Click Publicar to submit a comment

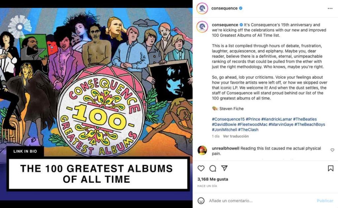(x=324, y=200)
